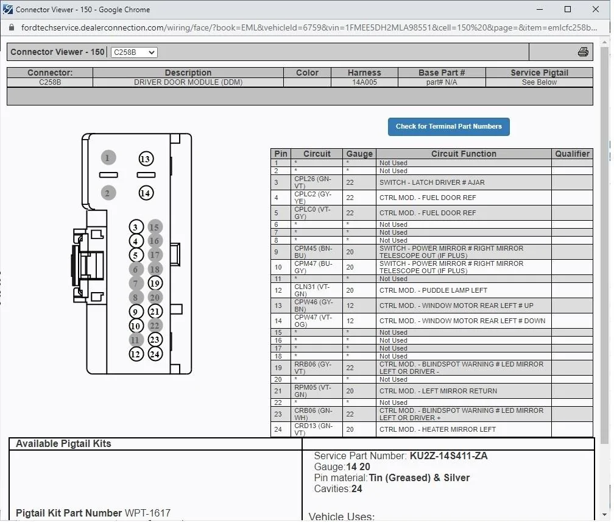Click the printer icon

pyautogui.click(x=583, y=52)
